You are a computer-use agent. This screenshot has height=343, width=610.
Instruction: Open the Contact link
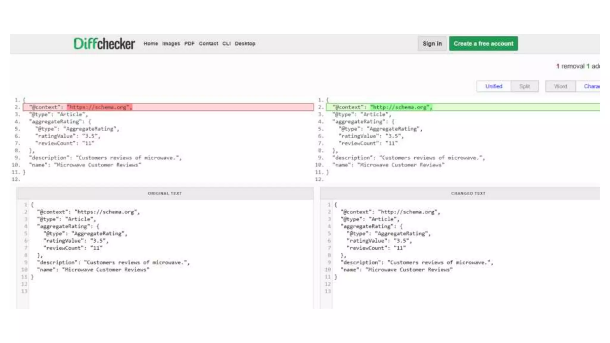pyautogui.click(x=208, y=43)
